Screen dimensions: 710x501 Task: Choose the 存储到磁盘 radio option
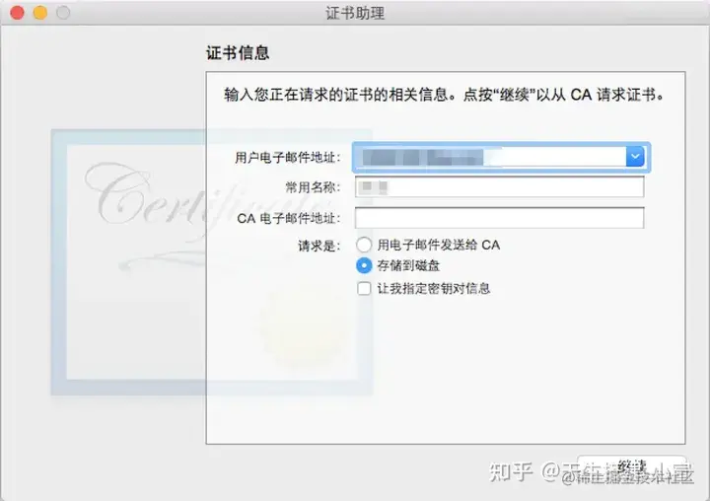click(x=364, y=265)
